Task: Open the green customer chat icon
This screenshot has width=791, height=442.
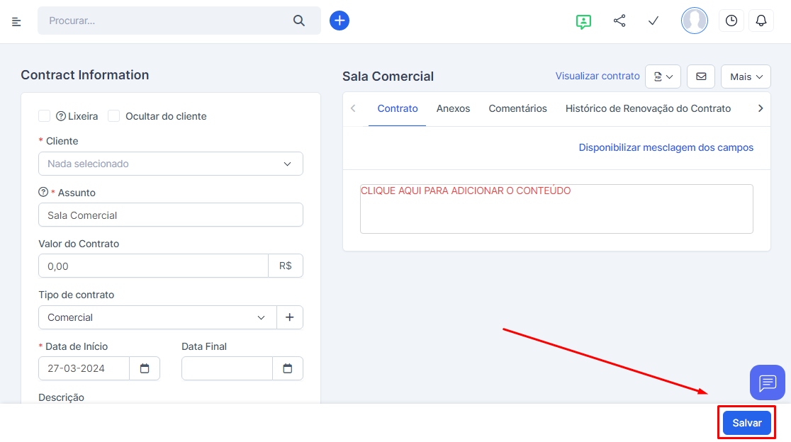Action: [583, 21]
